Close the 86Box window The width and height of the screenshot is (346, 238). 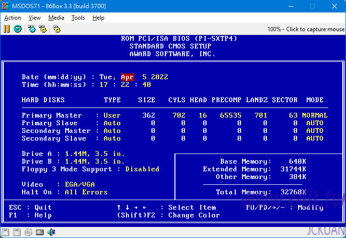pos(334,6)
